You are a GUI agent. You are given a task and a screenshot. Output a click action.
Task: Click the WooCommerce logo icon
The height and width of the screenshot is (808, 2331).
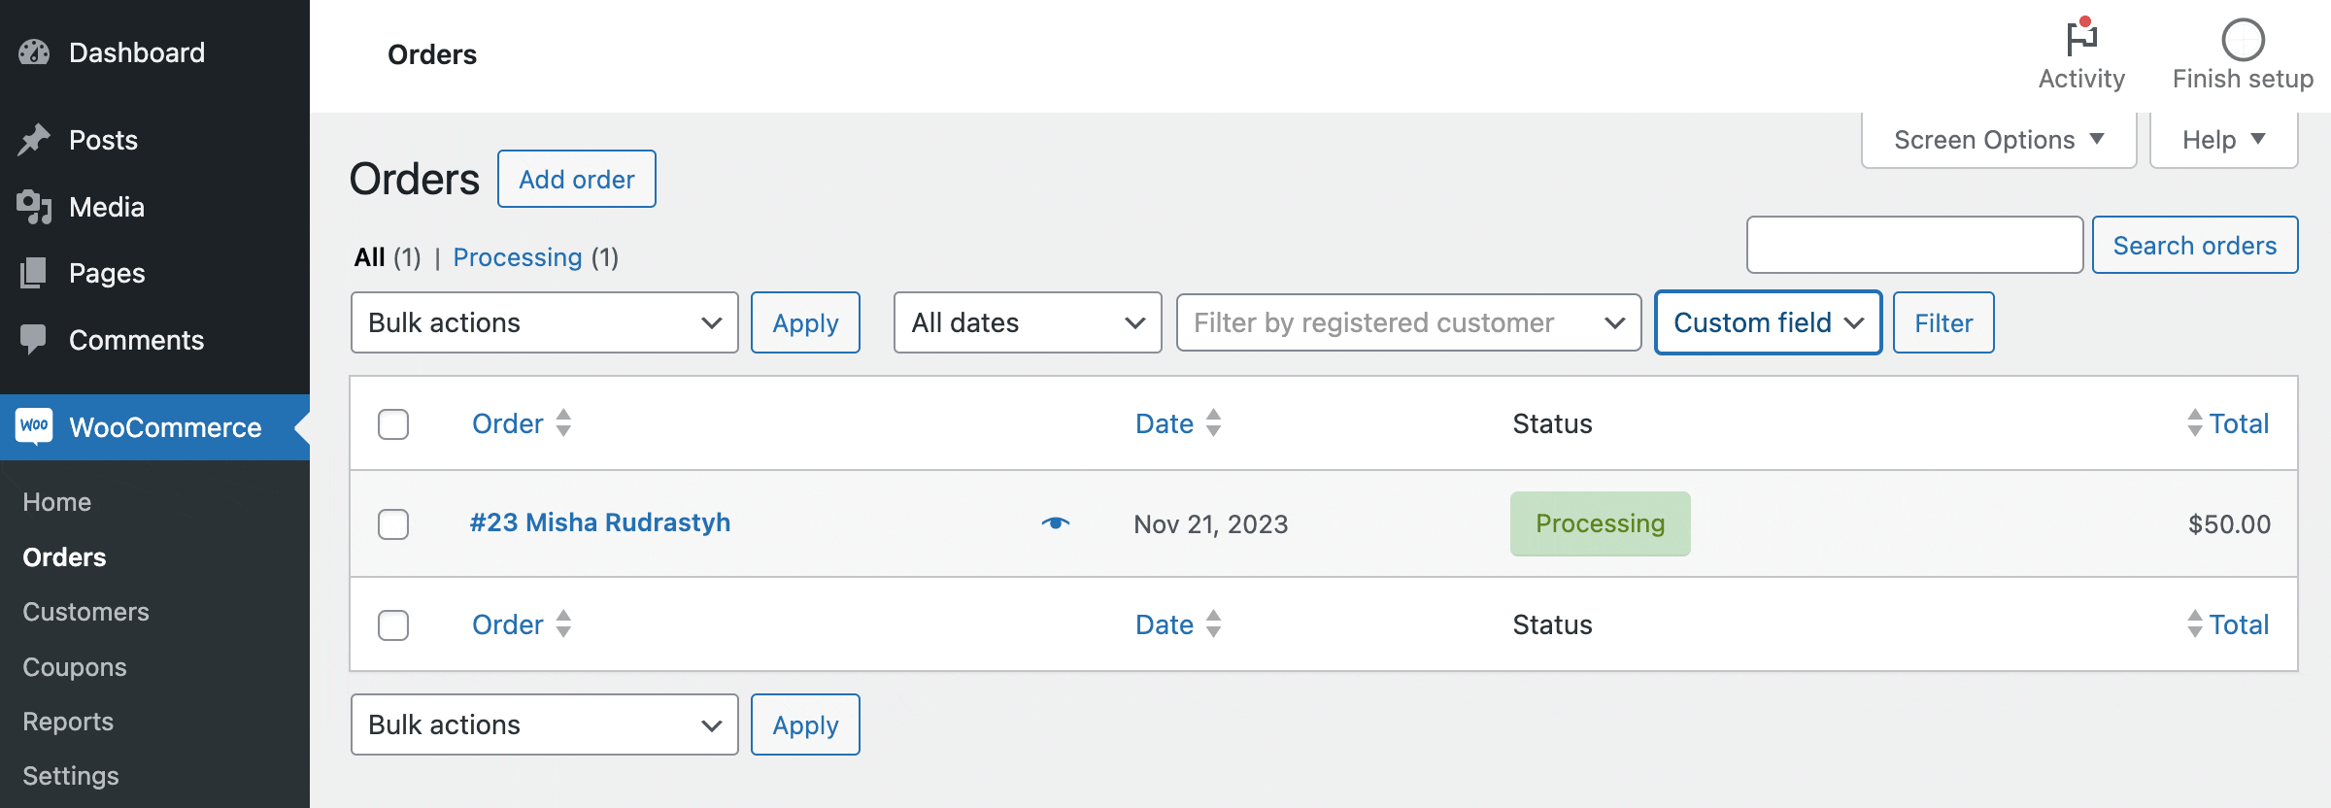coord(34,426)
